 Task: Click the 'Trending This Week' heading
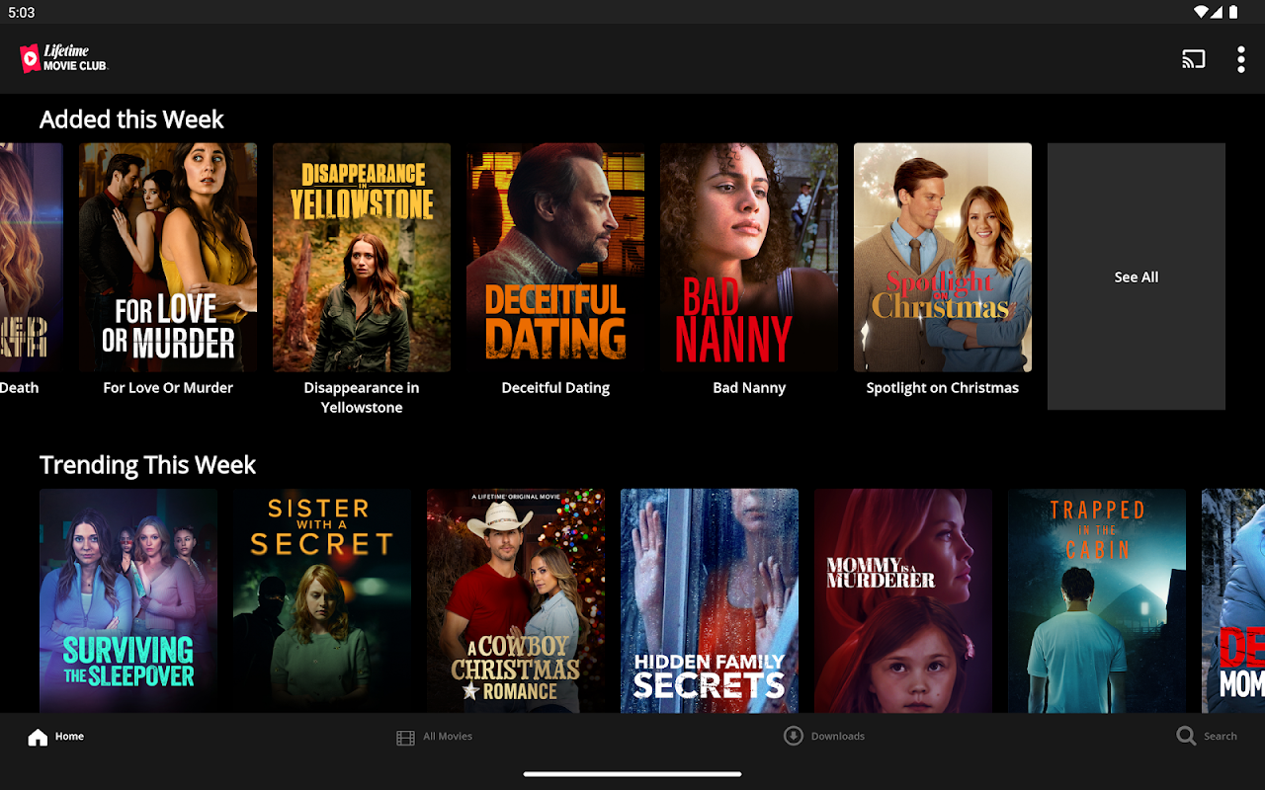(147, 465)
